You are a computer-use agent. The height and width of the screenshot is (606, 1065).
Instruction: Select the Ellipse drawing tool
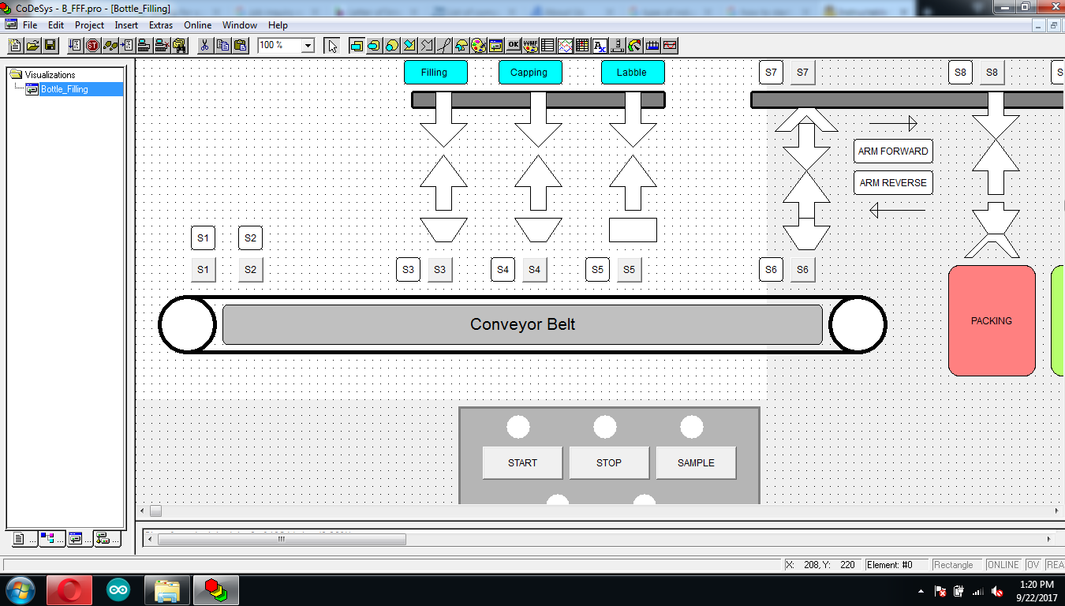(390, 45)
